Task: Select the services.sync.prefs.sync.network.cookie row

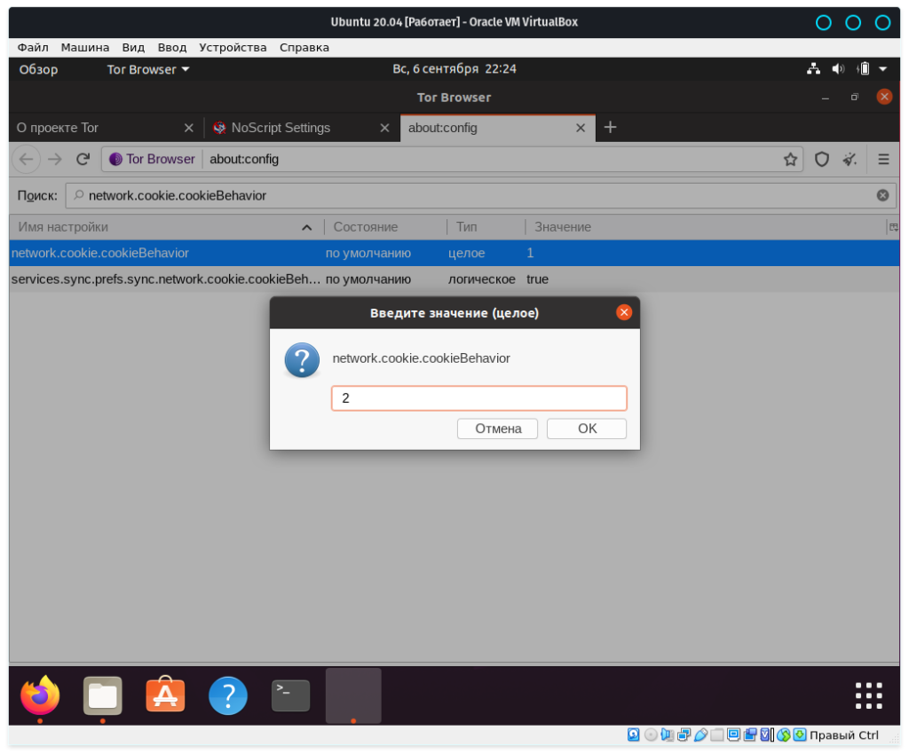Action: point(166,279)
